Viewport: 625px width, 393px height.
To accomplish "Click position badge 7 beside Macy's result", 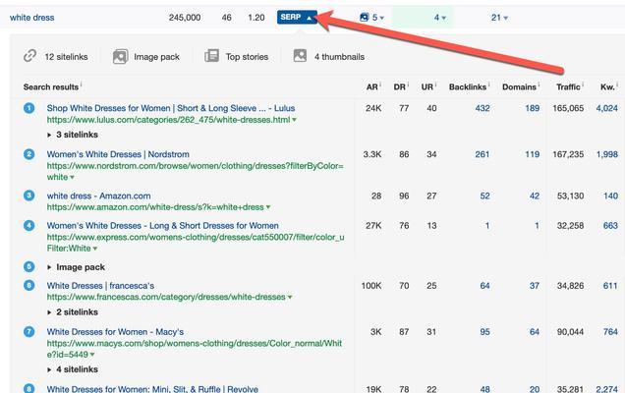I will (x=28, y=332).
